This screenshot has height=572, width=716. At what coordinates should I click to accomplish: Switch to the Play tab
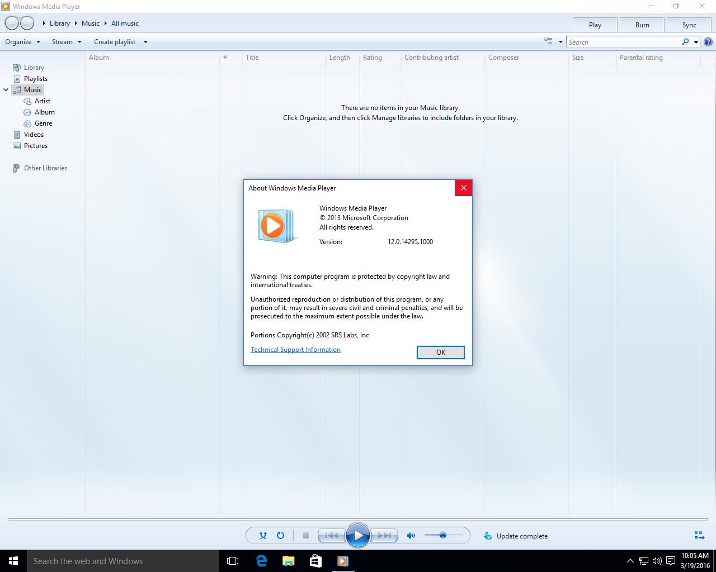595,25
